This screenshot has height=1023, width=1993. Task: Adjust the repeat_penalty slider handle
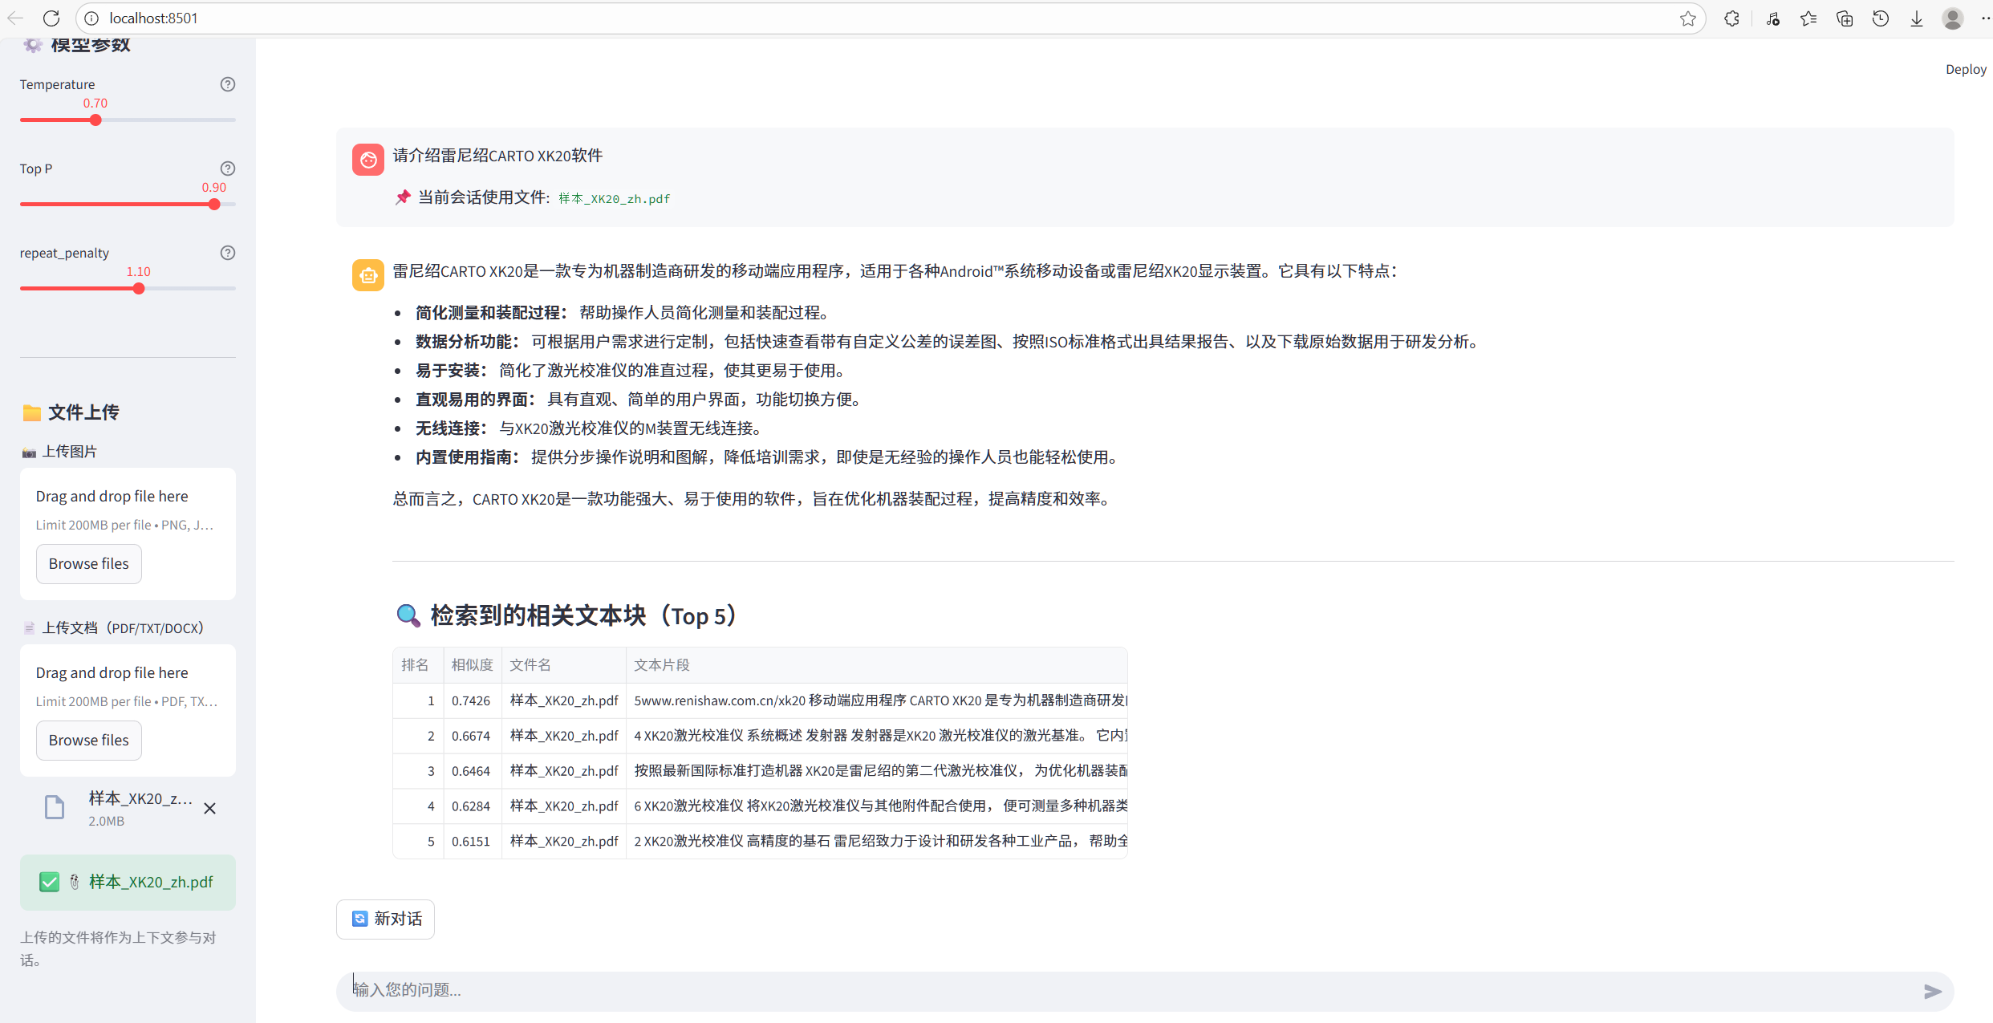(139, 289)
